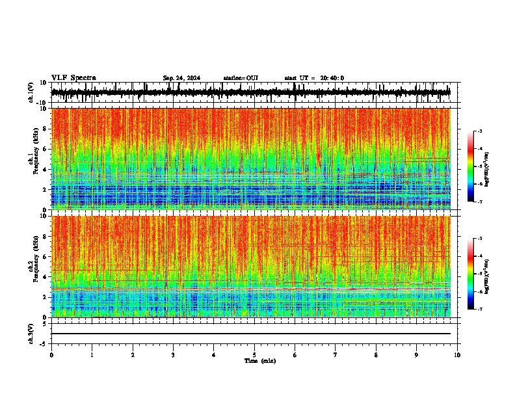This screenshot has width=515, height=398.
Task: Click the 'ch.1(V)' axis label
Action: [x=31, y=92]
